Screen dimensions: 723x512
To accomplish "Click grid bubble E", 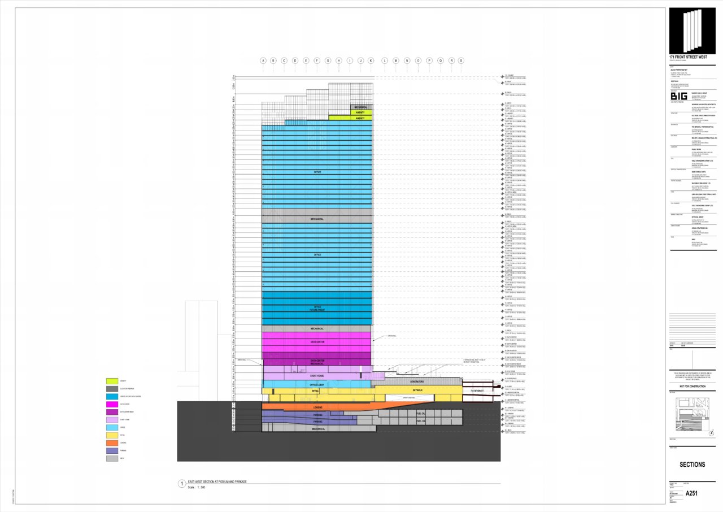I will (x=306, y=60).
